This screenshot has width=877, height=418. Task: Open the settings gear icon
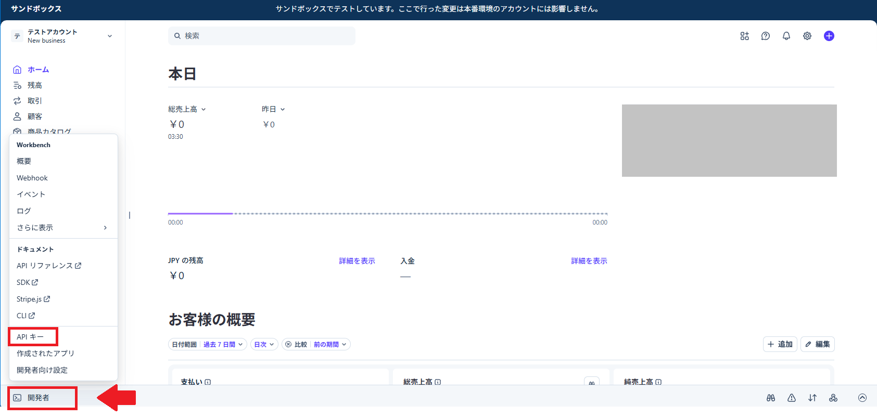coord(807,36)
